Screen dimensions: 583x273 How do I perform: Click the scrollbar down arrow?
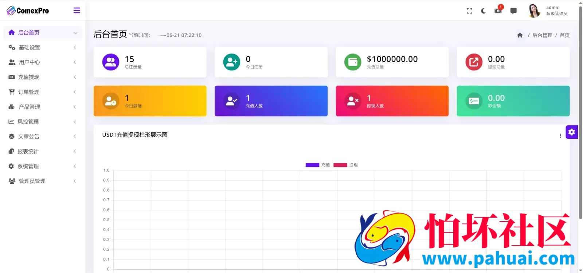click(580, 270)
